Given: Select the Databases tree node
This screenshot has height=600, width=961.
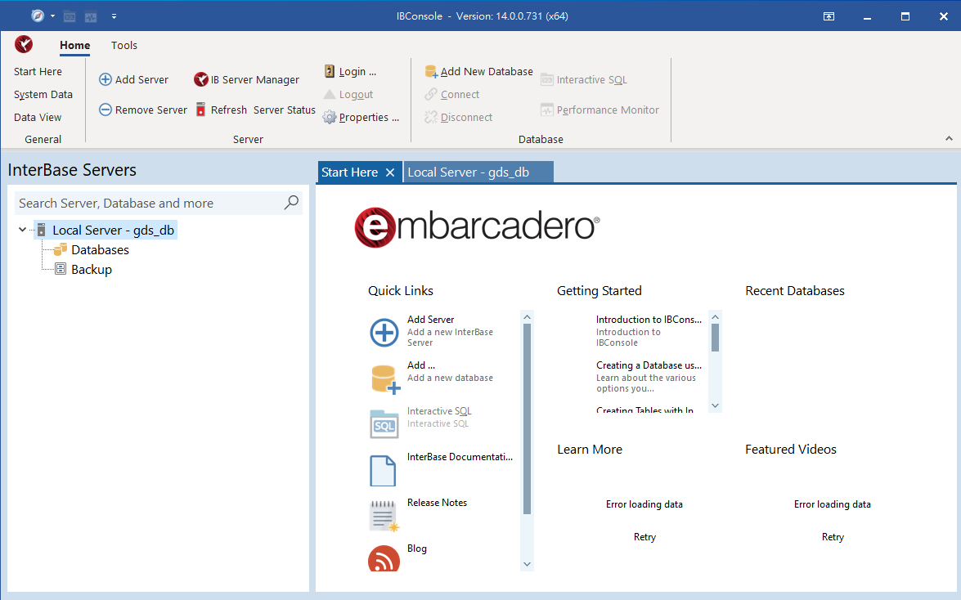Looking at the screenshot, I should pyautogui.click(x=100, y=250).
